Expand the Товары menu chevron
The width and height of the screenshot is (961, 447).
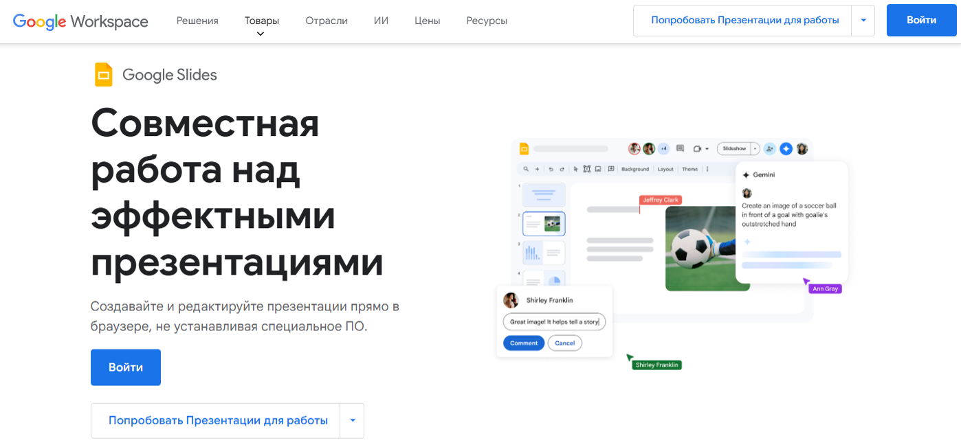click(x=261, y=34)
